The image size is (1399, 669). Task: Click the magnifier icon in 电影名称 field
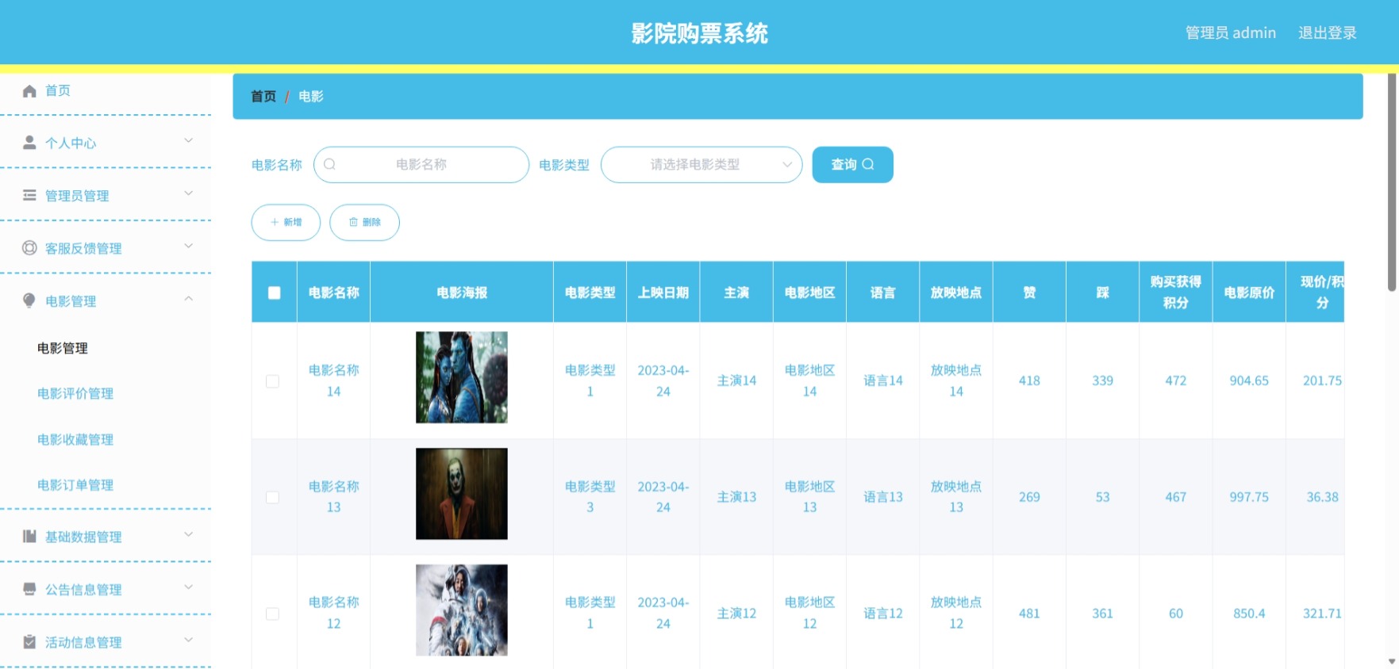(330, 164)
